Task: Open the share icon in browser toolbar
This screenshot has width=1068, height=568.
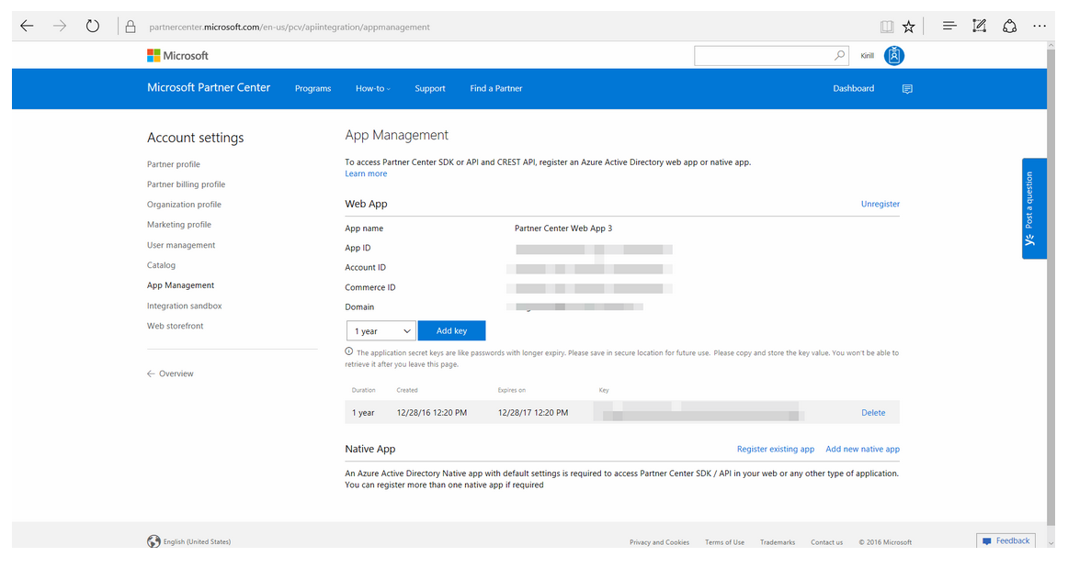Action: (1009, 26)
